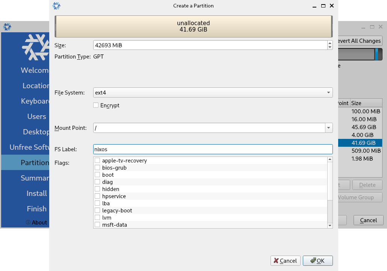
Task: Click the unallocated 41.69 GiB partition bar
Action: [x=193, y=26]
